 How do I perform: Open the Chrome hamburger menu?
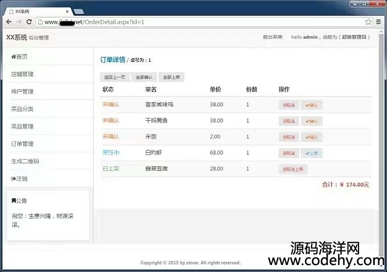click(379, 22)
